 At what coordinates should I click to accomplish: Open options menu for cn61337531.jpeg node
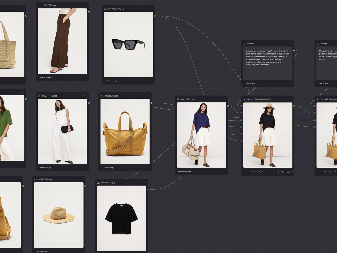(x=82, y=179)
